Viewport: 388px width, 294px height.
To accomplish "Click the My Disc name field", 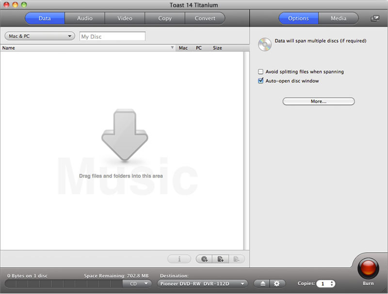I will 113,36.
